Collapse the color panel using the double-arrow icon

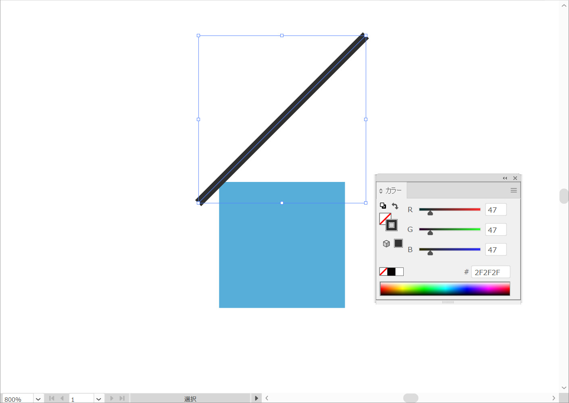[x=505, y=178]
